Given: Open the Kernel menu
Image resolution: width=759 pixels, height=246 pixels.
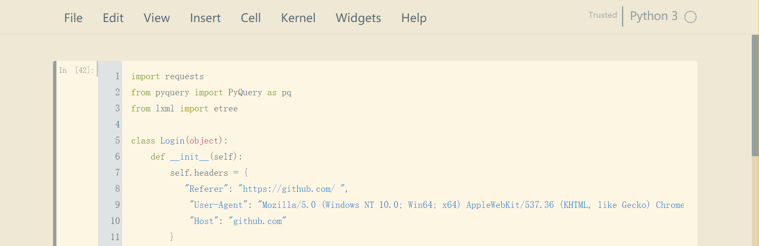Looking at the screenshot, I should click(298, 18).
